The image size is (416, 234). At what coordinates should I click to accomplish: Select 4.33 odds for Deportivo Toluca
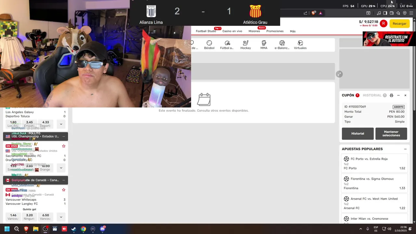click(45, 124)
